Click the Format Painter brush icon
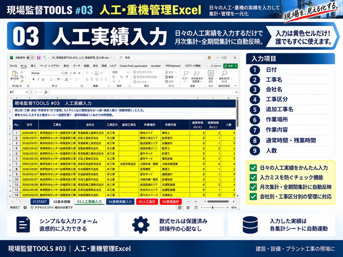343x257 pixels. point(22,81)
